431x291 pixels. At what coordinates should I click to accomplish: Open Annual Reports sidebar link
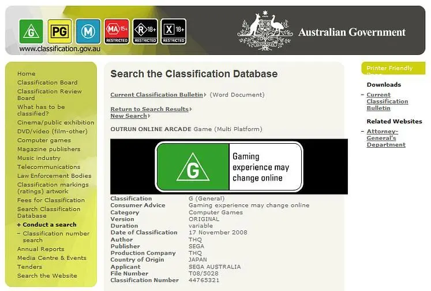pos(41,249)
